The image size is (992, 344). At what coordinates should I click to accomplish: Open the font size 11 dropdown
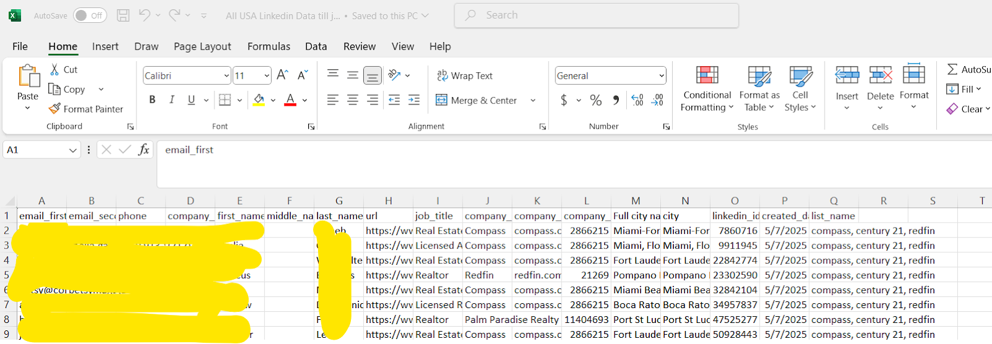pos(267,75)
